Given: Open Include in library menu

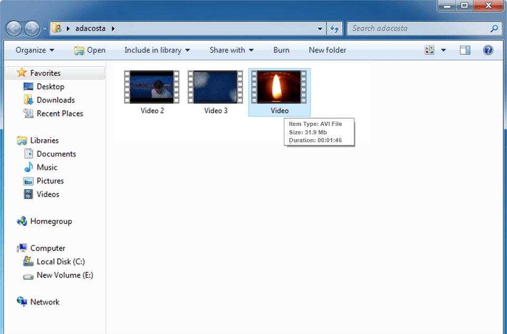Looking at the screenshot, I should [157, 50].
